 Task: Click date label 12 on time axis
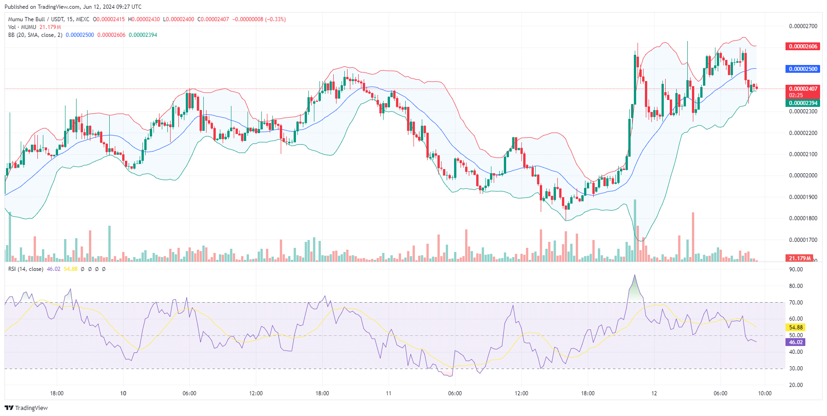[654, 393]
